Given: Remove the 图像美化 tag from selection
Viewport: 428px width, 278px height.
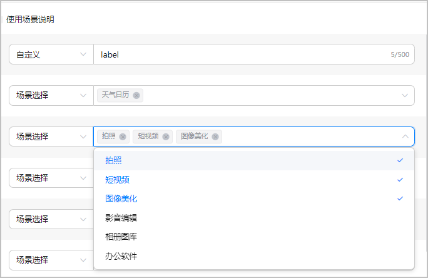Looking at the screenshot, I should click(x=215, y=136).
